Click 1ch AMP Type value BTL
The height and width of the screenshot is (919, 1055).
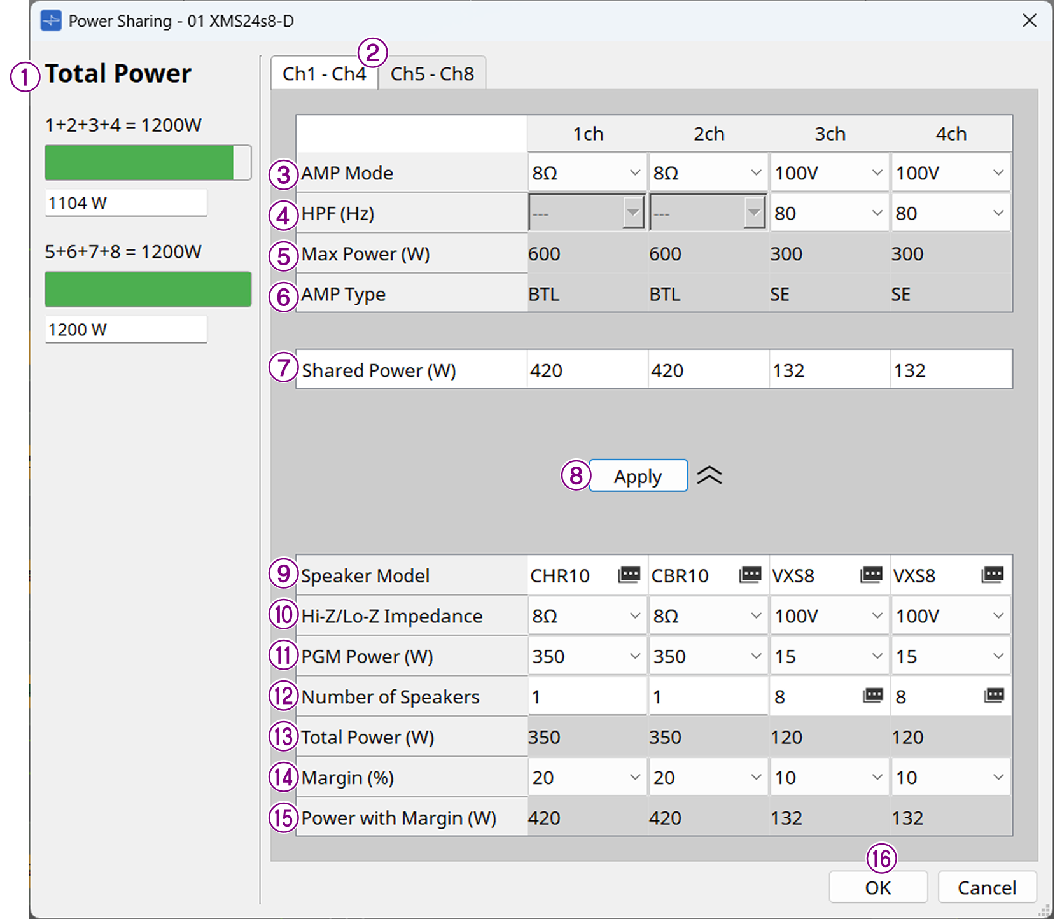pos(543,294)
